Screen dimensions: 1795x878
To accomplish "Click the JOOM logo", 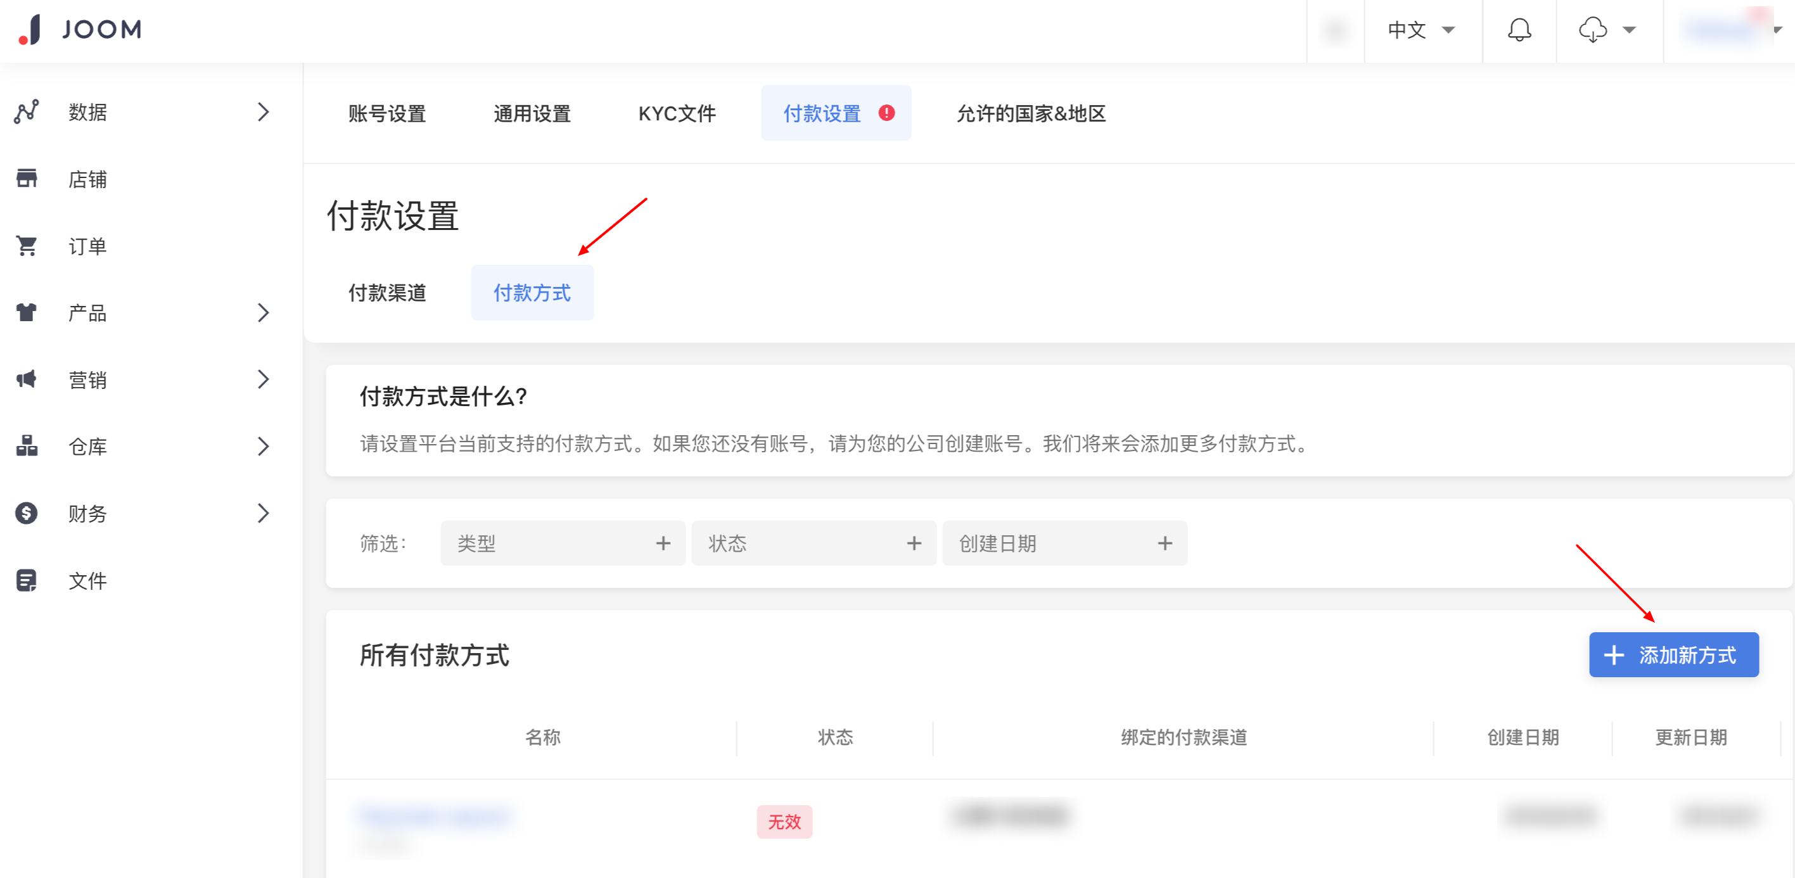I will (80, 29).
